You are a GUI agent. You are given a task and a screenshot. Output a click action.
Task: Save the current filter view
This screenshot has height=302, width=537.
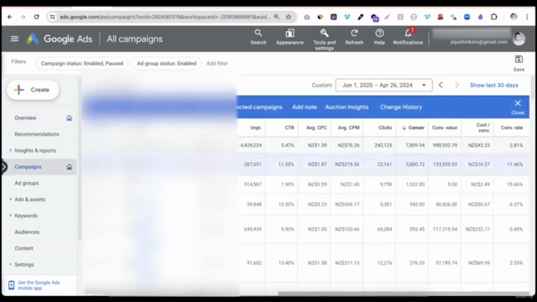[519, 64]
